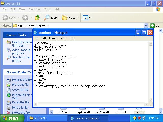163x122 pixels.
Task: Click the Rename this file icon
Action: pos(9,80)
